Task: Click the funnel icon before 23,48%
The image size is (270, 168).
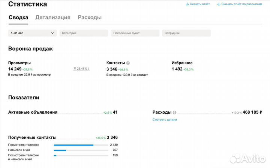Action: (x=75, y=69)
